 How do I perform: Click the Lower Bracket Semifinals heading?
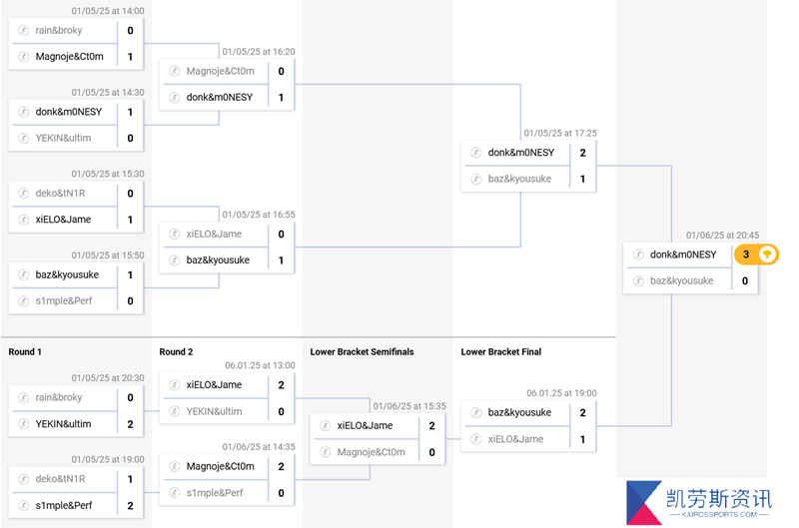(362, 351)
